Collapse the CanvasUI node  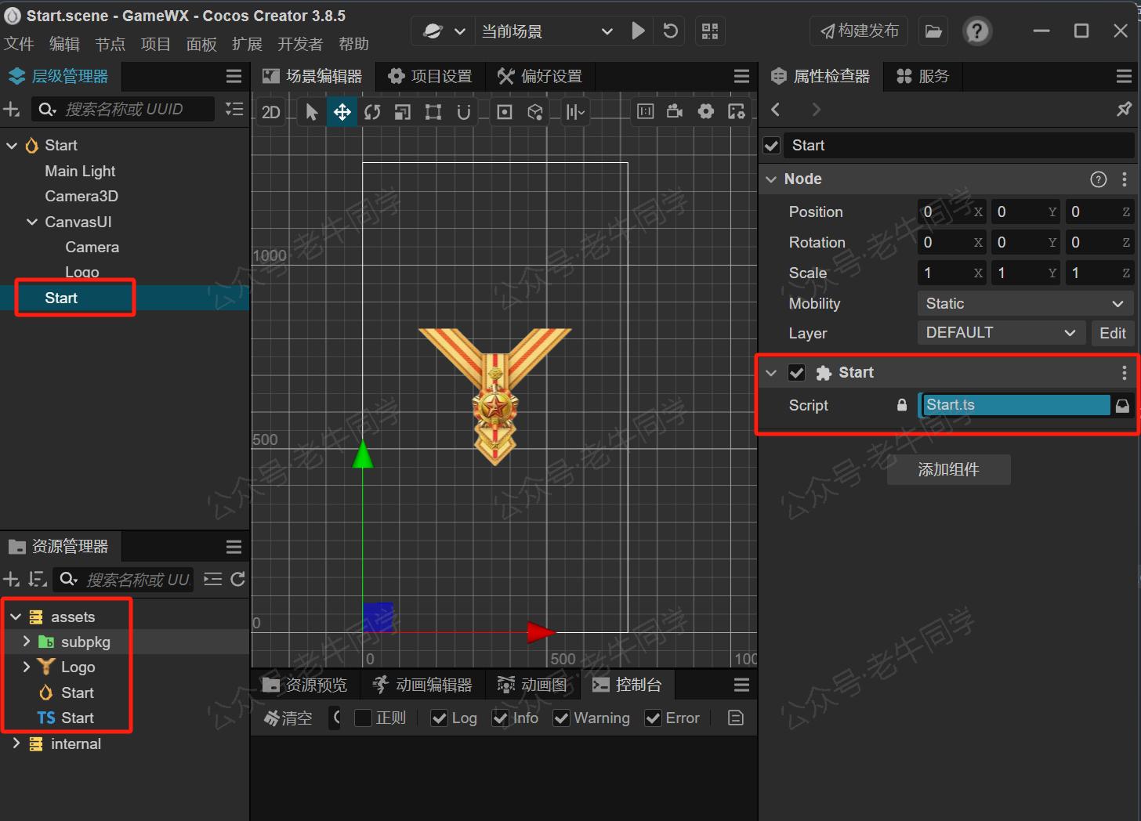(x=32, y=222)
